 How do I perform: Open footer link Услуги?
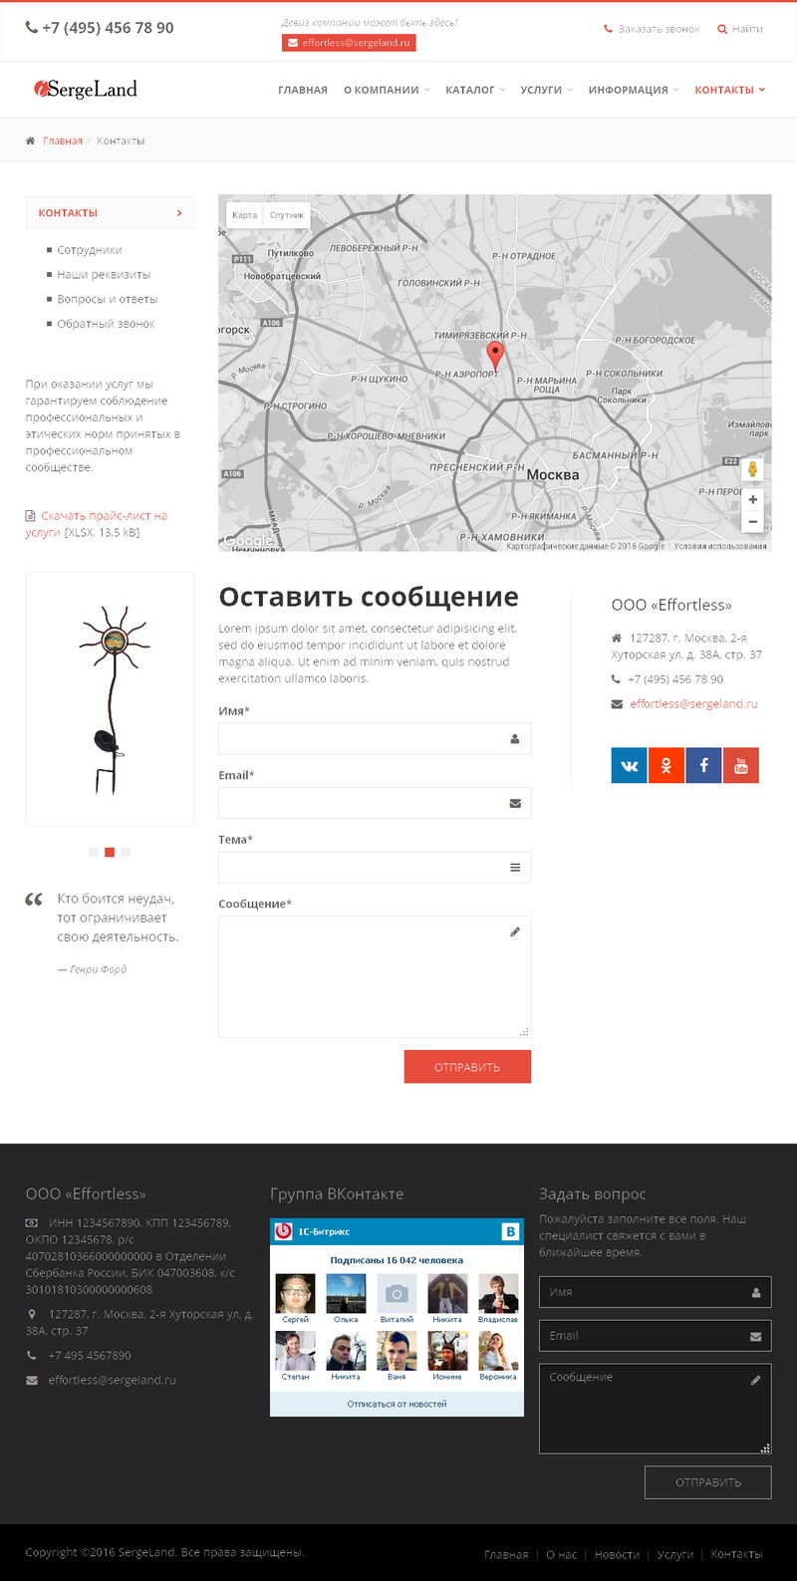(x=675, y=1554)
